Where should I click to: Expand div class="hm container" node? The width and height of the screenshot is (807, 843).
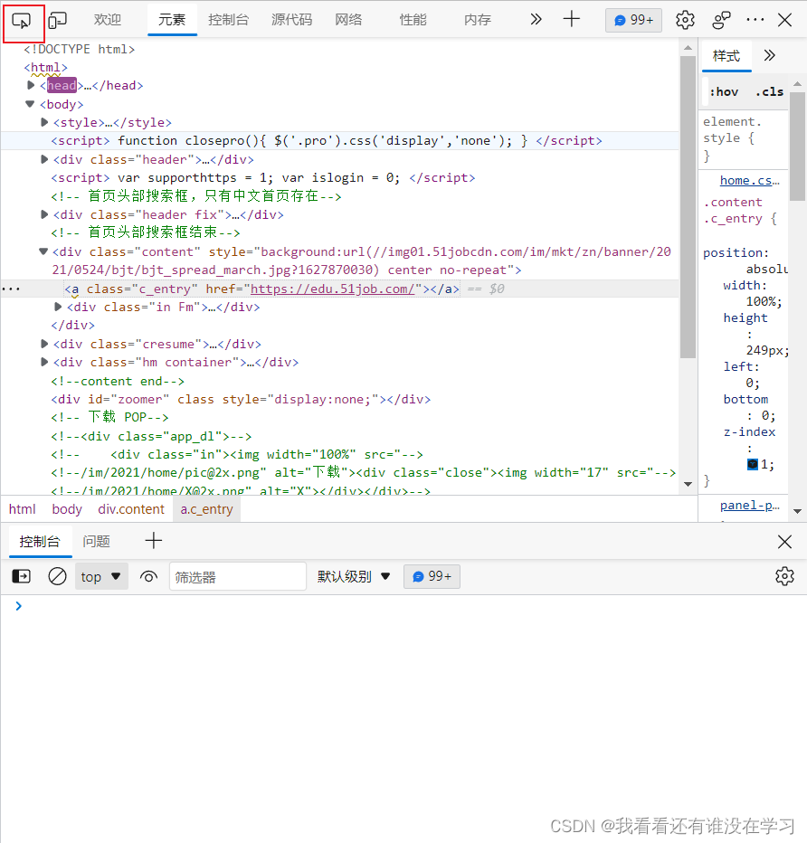pos(44,362)
